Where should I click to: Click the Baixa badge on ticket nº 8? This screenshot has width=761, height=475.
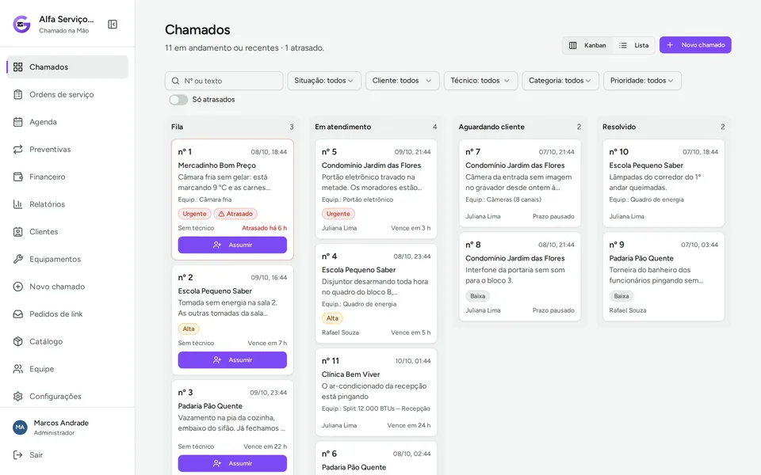coord(477,296)
